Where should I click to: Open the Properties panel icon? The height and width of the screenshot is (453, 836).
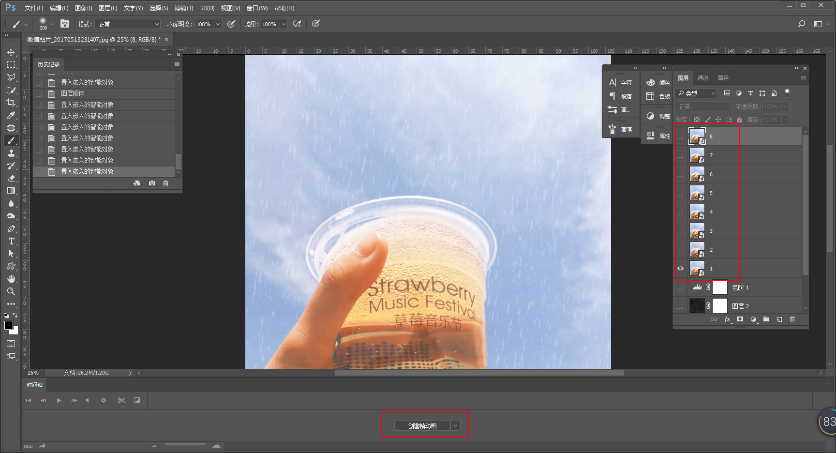pos(650,136)
